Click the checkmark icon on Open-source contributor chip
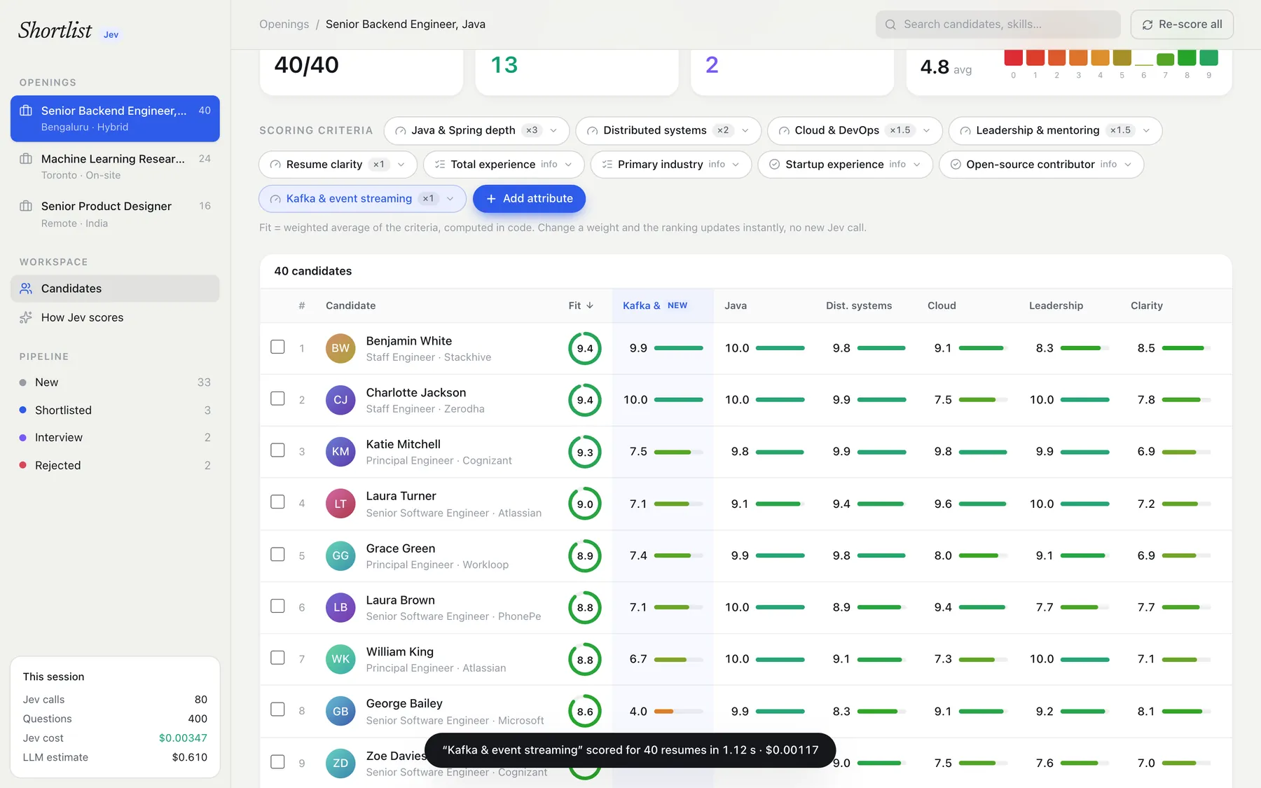The height and width of the screenshot is (788, 1261). click(955, 165)
